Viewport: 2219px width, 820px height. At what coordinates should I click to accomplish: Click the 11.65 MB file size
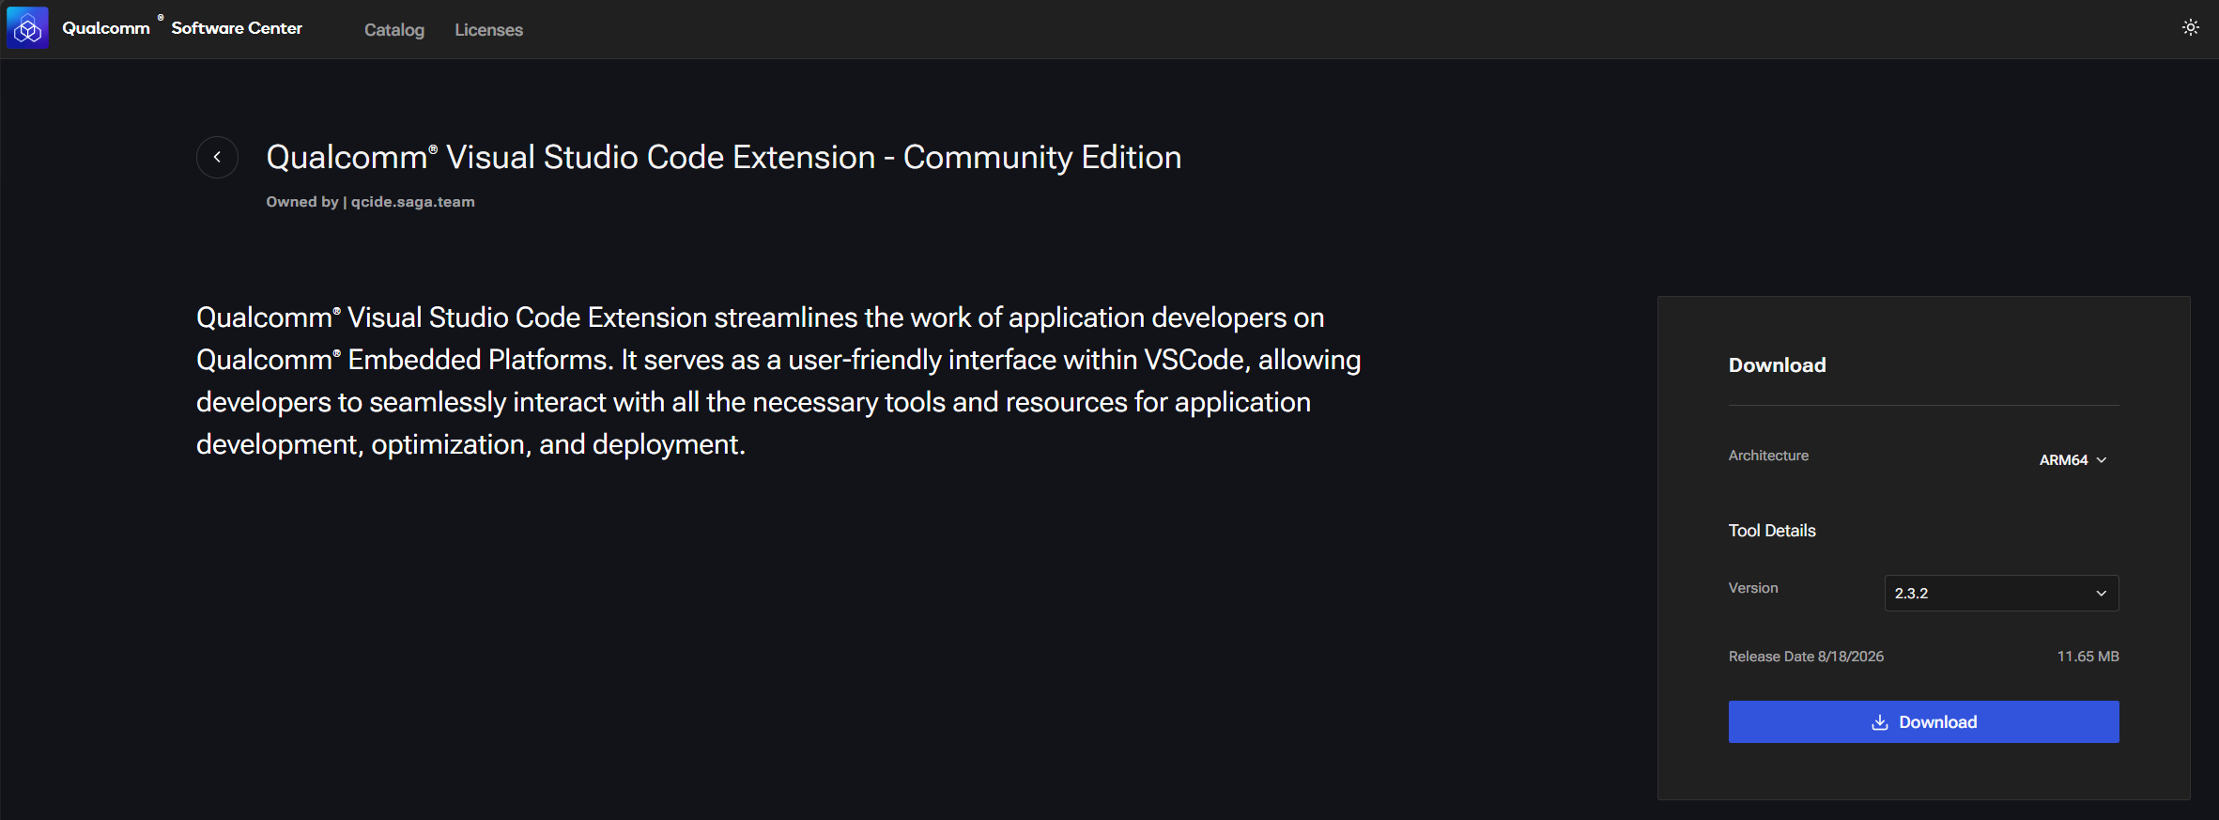pos(2088,657)
